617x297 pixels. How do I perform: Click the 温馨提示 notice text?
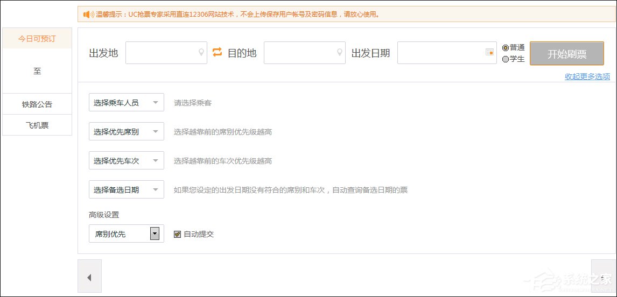click(x=239, y=15)
